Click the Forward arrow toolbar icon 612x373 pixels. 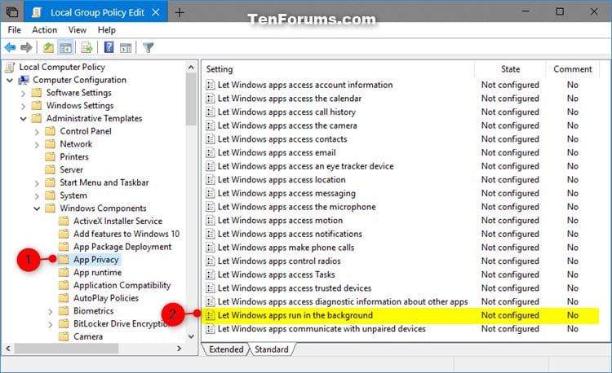pos(26,48)
